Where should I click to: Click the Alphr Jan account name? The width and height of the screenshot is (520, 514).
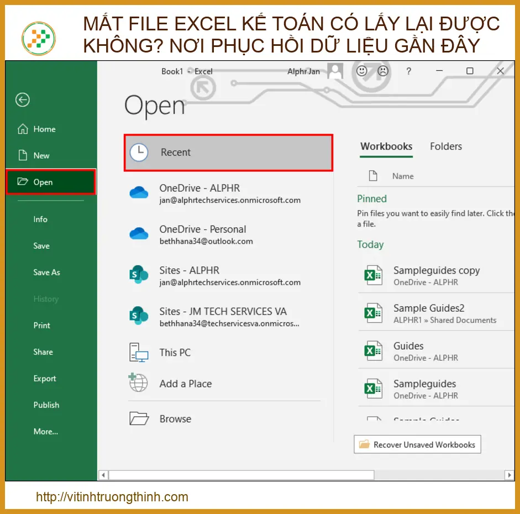(303, 71)
